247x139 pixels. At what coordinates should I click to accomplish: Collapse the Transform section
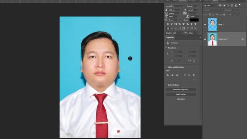166,48
